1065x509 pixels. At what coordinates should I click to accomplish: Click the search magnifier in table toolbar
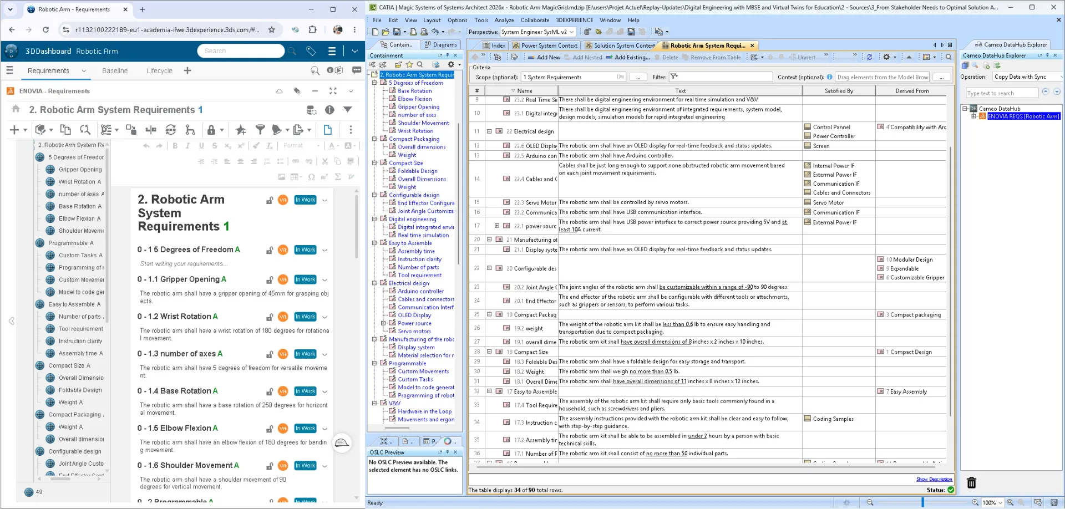click(x=948, y=57)
